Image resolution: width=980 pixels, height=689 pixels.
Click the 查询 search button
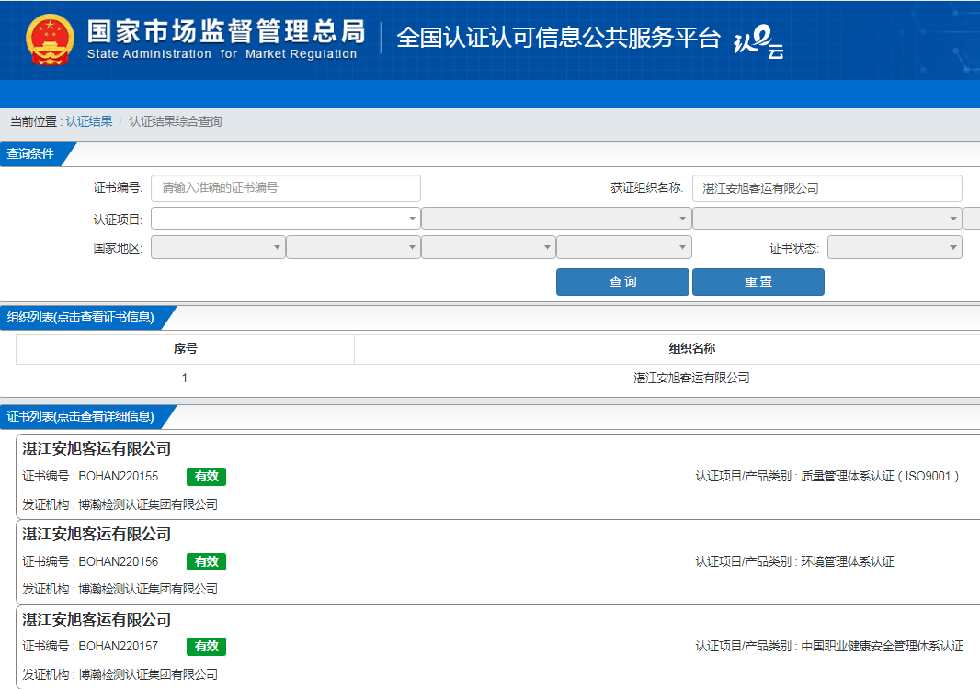(622, 282)
